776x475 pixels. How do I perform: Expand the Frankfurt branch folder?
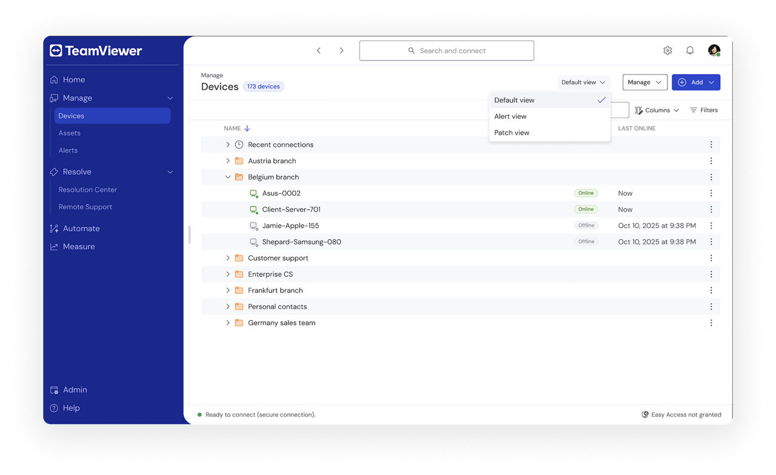(x=228, y=291)
